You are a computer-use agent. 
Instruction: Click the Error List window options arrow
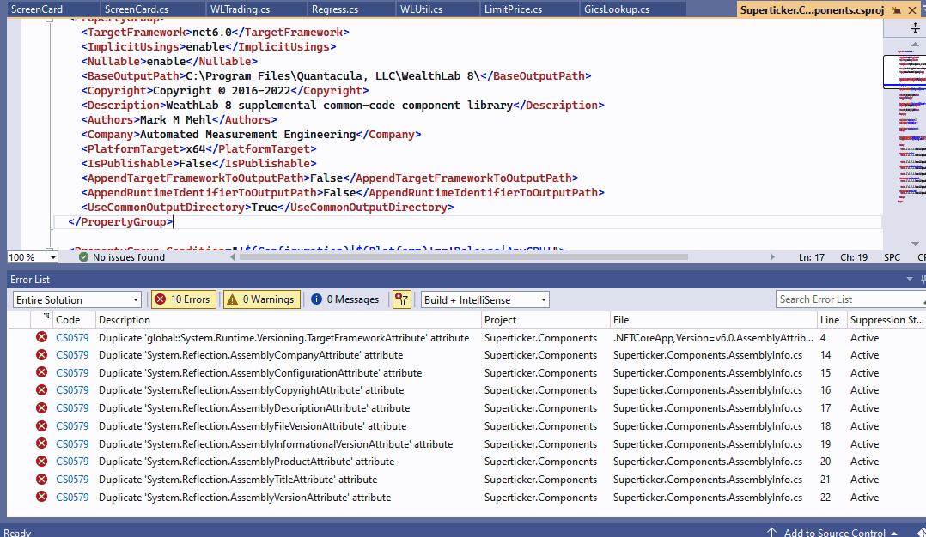tap(911, 280)
